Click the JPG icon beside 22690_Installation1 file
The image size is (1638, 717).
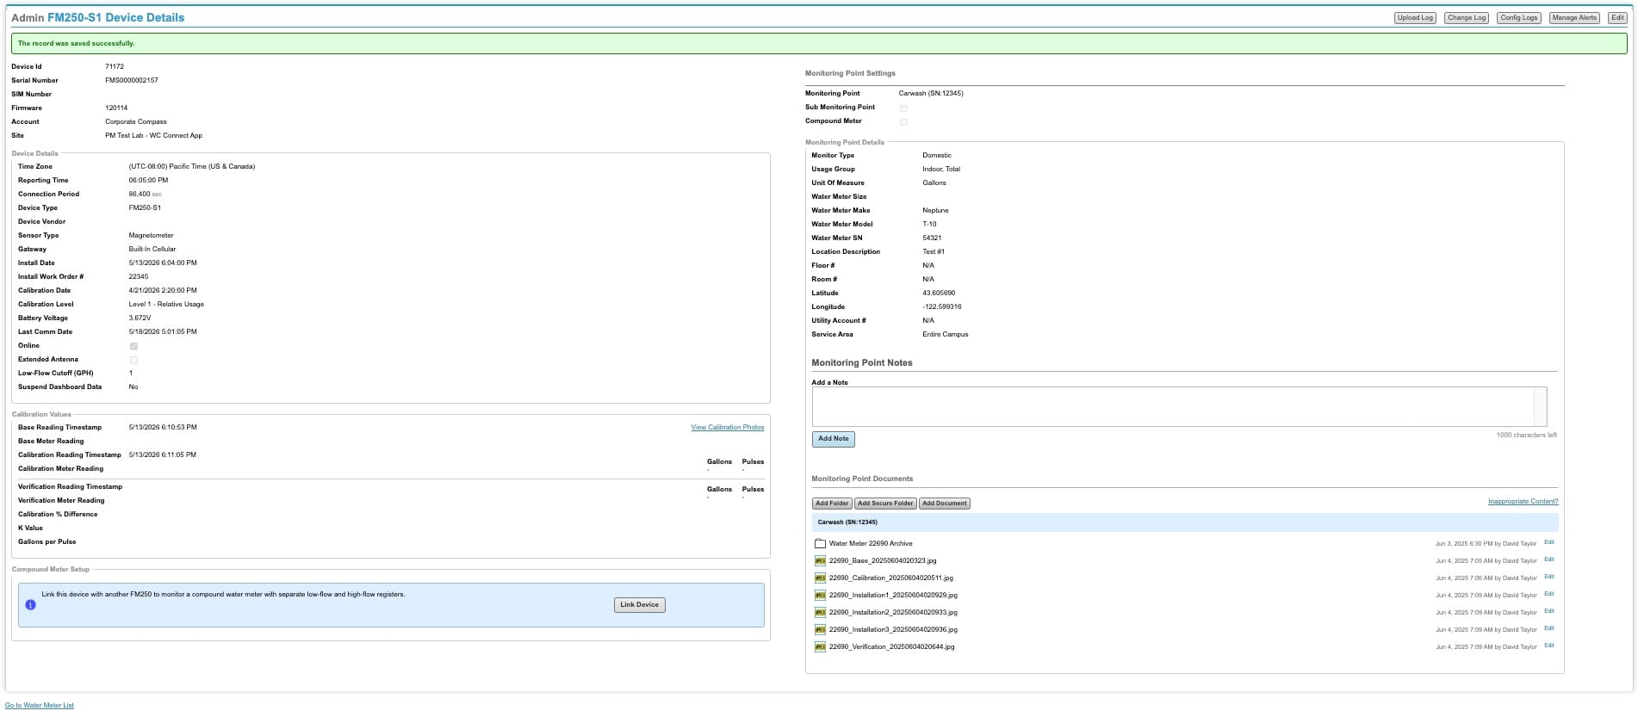(x=820, y=596)
